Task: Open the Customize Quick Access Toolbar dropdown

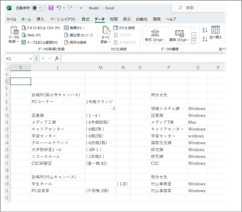Action: [x=81, y=8]
